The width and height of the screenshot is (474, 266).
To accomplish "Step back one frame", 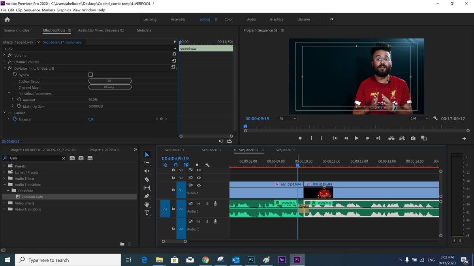I will [346, 138].
